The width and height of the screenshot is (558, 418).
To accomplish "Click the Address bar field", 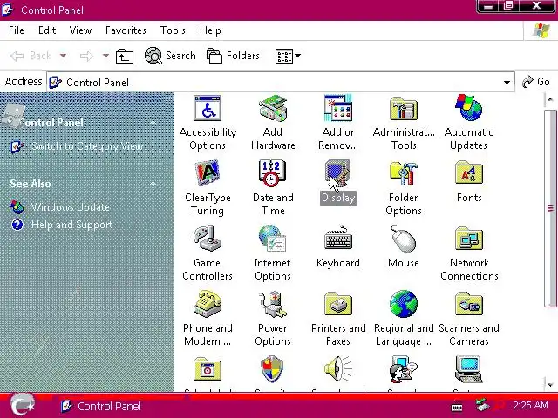I will [x=281, y=83].
